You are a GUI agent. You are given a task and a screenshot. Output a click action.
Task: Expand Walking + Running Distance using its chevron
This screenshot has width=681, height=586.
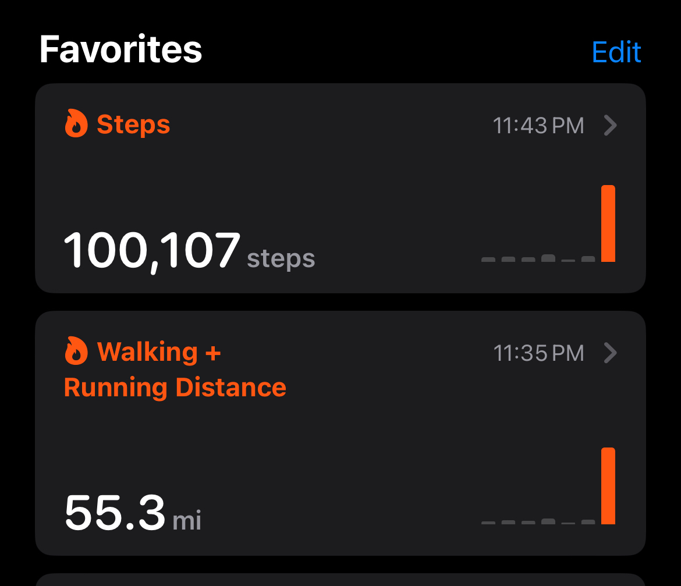(x=610, y=353)
